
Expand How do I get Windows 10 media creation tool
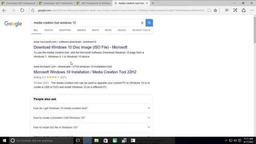pyautogui.click(x=92, y=108)
